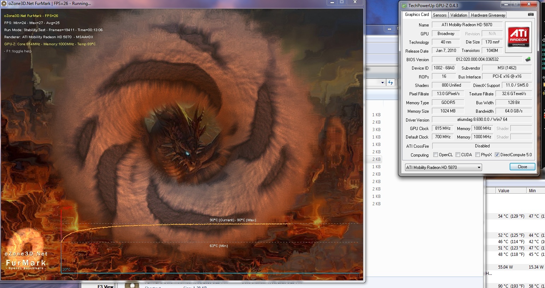Click the GPU field reading Broadway
Screen dimensions: 545x288
(x=446, y=34)
